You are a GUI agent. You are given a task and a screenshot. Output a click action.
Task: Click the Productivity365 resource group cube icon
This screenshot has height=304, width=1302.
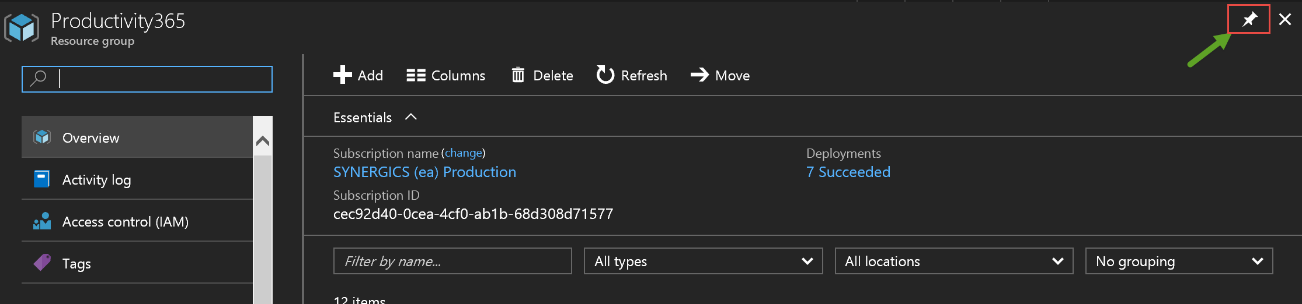pyautogui.click(x=22, y=27)
